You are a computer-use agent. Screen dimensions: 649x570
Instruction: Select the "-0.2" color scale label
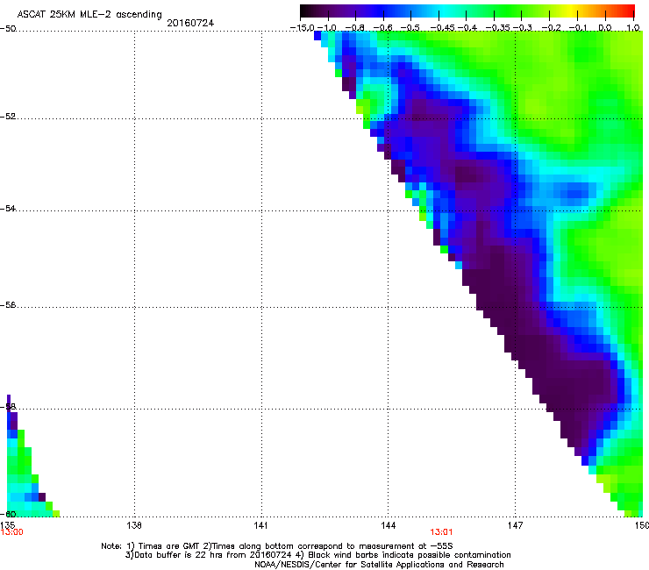click(552, 28)
